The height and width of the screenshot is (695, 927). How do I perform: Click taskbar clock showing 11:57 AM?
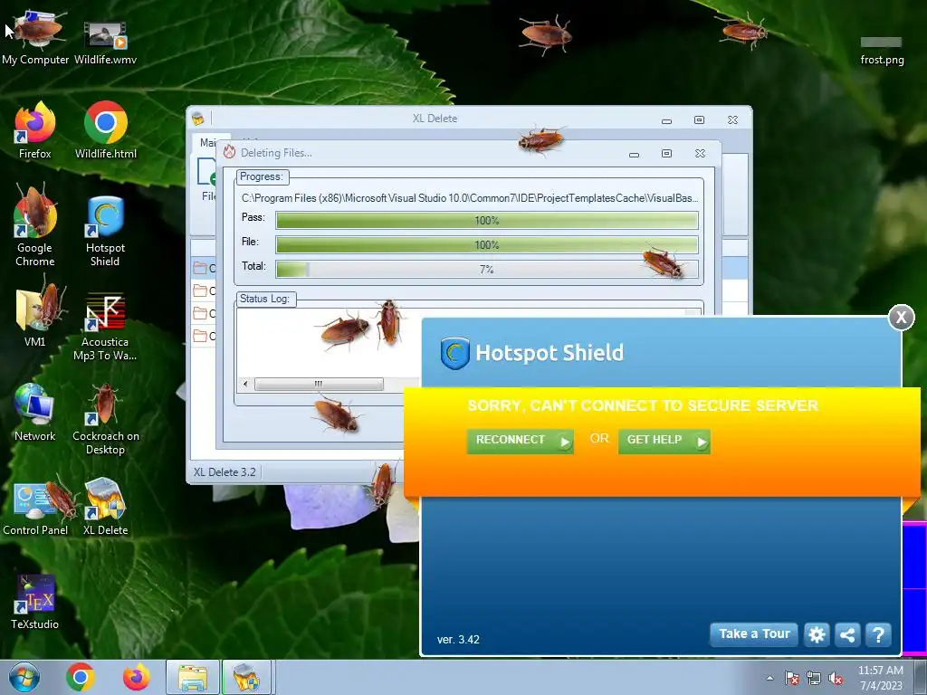tap(881, 677)
